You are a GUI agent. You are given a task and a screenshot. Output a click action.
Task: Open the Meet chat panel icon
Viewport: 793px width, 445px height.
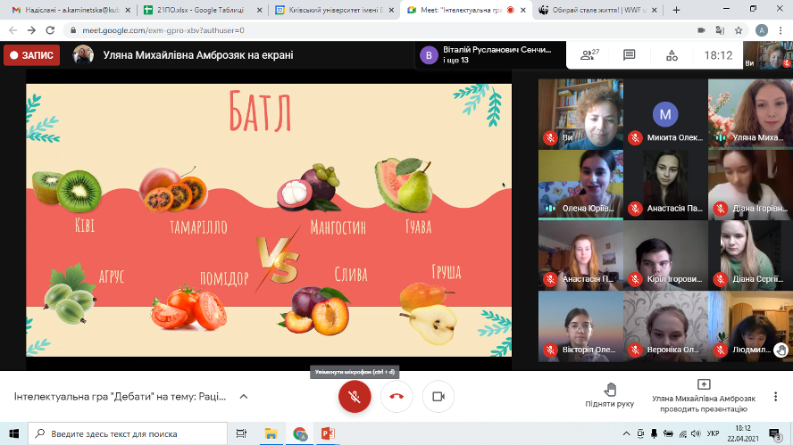coord(630,55)
